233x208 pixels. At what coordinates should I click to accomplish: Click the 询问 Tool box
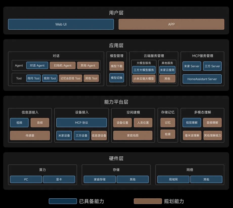point(33,78)
